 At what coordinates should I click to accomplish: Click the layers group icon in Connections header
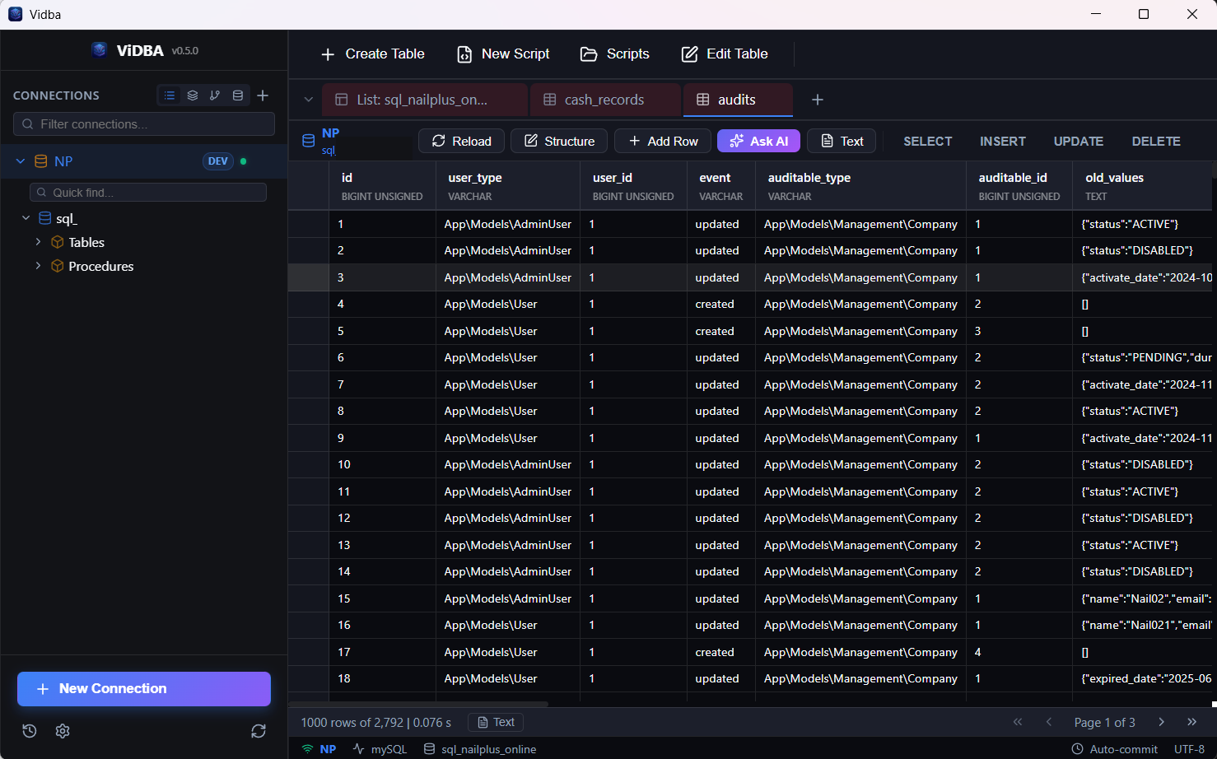coord(193,95)
